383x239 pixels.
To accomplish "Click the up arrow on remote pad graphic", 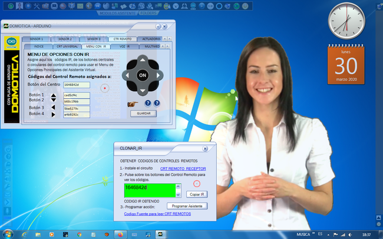I will click(143, 60).
